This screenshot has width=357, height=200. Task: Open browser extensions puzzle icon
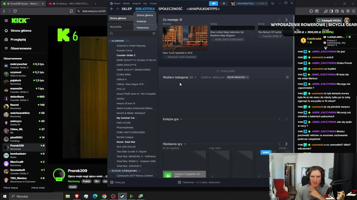311,11
